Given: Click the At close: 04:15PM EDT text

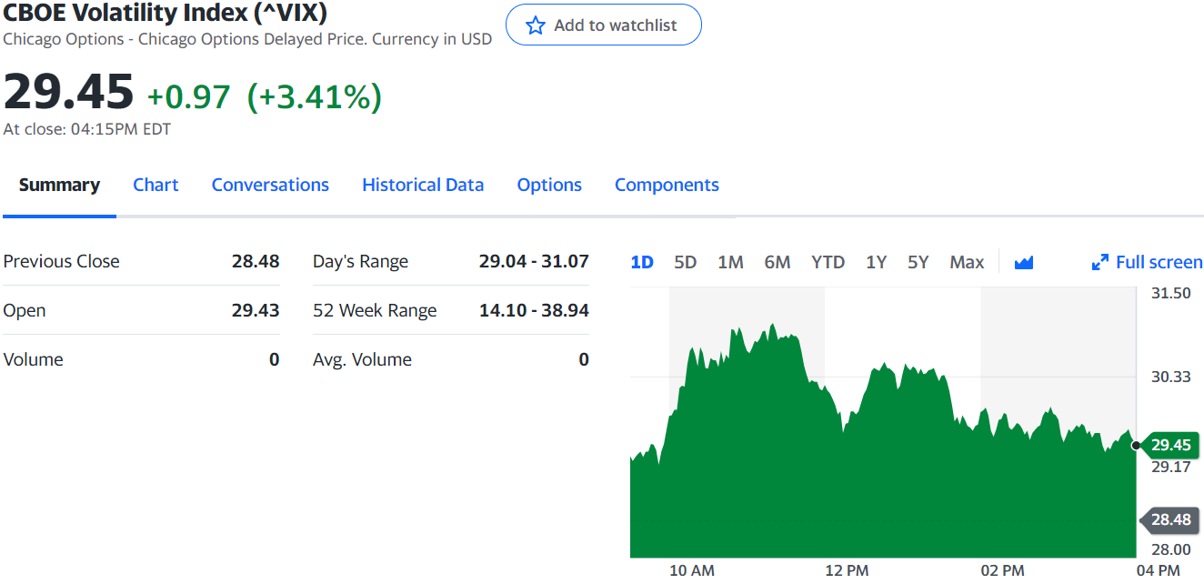Looking at the screenshot, I should tap(87, 129).
